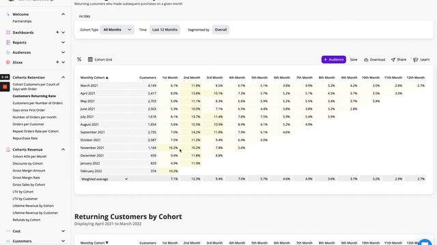
Task: Click the purple Audience button
Action: click(334, 59)
